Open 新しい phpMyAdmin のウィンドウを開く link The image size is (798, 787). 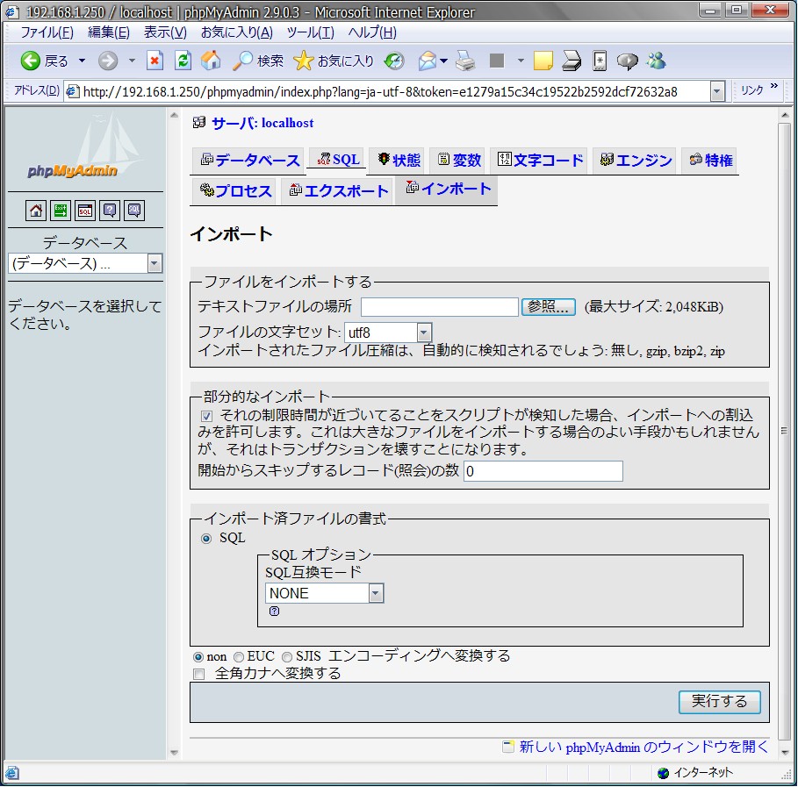[643, 747]
